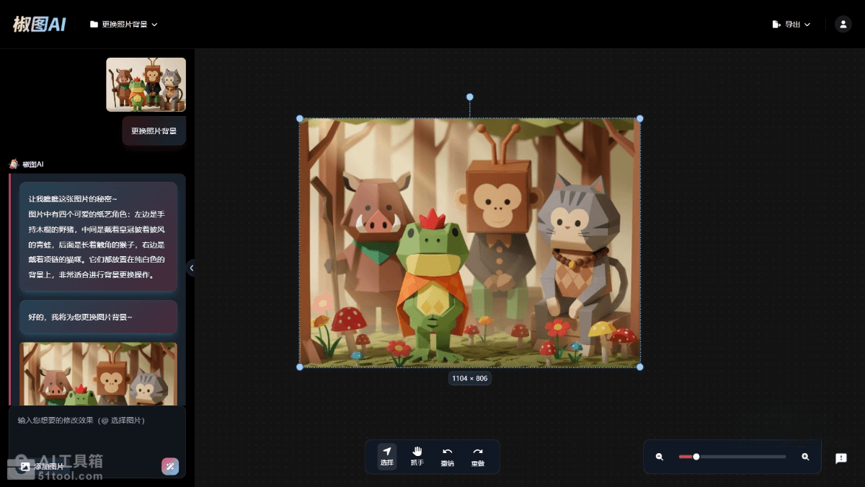The height and width of the screenshot is (487, 865).
Task: Collapse the chat sidebar panel
Action: click(191, 268)
